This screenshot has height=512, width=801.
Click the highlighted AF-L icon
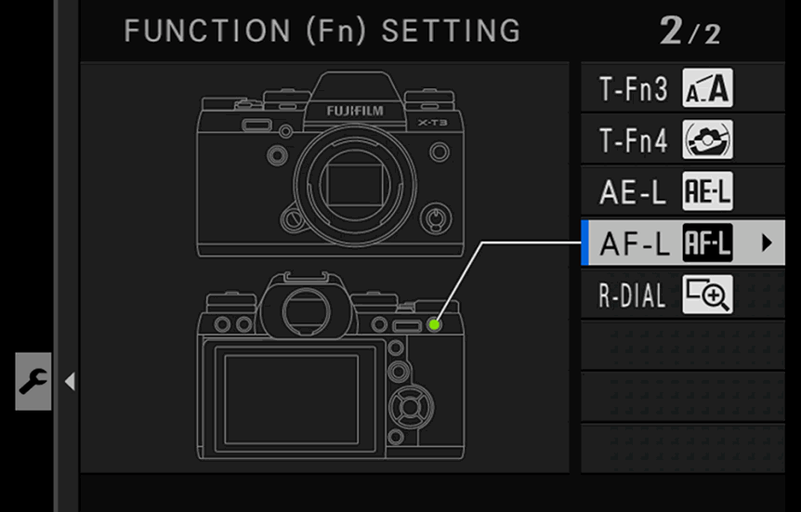pos(707,243)
